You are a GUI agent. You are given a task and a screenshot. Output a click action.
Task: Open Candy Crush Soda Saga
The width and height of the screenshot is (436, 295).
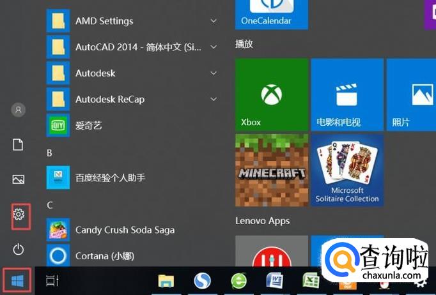(125, 230)
